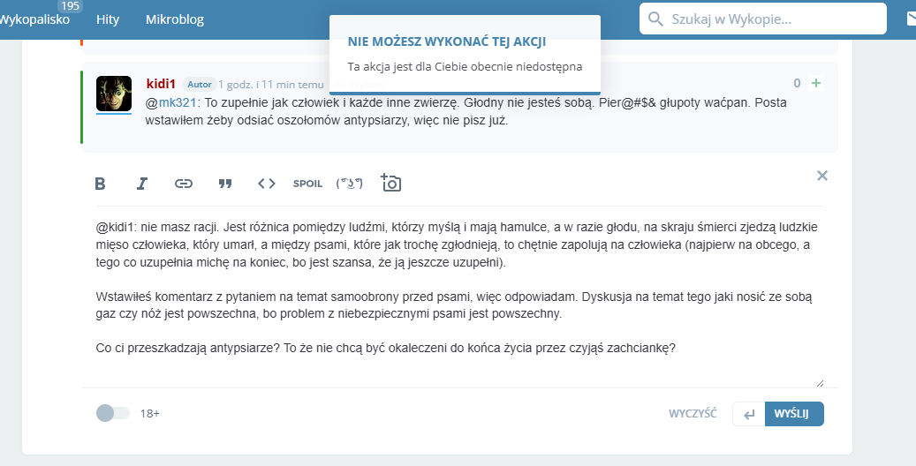Close the reply editor with the X
Viewport: 916px width, 466px height.
click(822, 176)
